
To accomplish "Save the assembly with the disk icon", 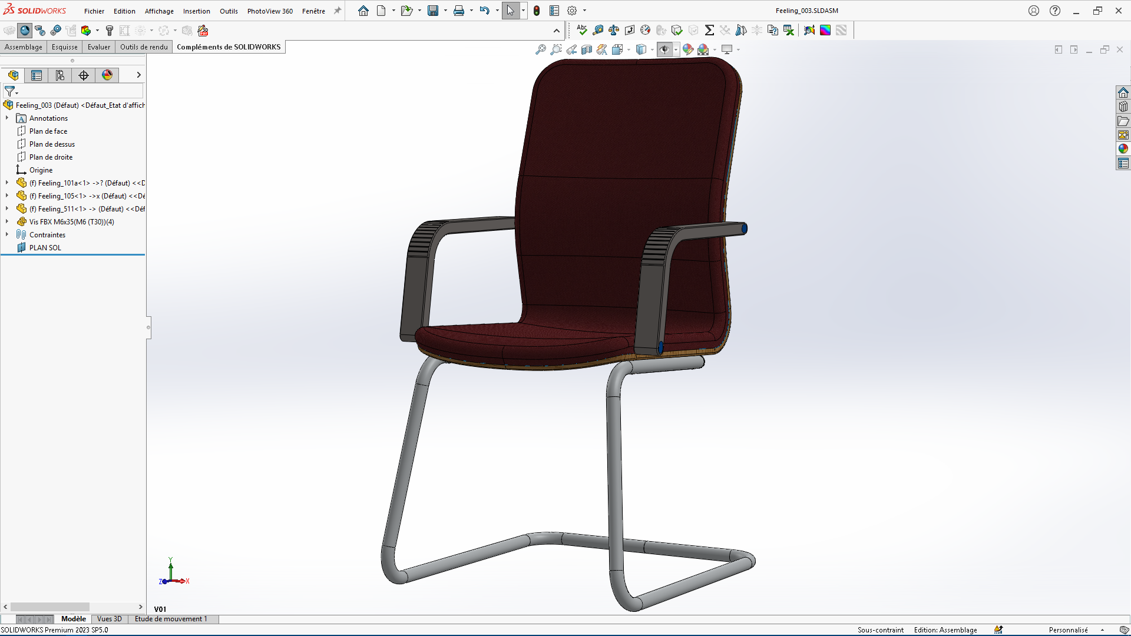I will tap(433, 11).
